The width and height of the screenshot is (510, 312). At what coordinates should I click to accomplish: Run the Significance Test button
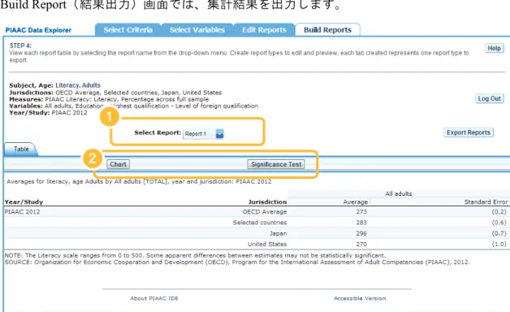tap(276, 164)
